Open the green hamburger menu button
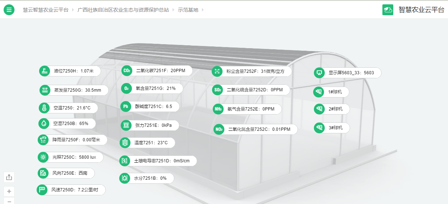448x204 pixels. (9, 10)
